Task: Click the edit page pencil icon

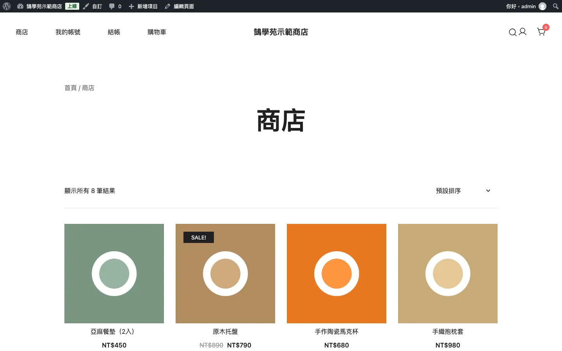Action: [x=167, y=6]
